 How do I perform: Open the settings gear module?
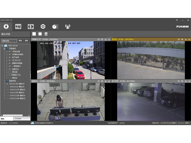point(43,27)
